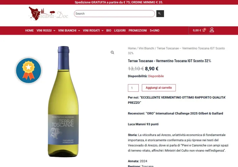Focus the Search text field
The height and width of the screenshot is (167, 238).
(114, 14)
